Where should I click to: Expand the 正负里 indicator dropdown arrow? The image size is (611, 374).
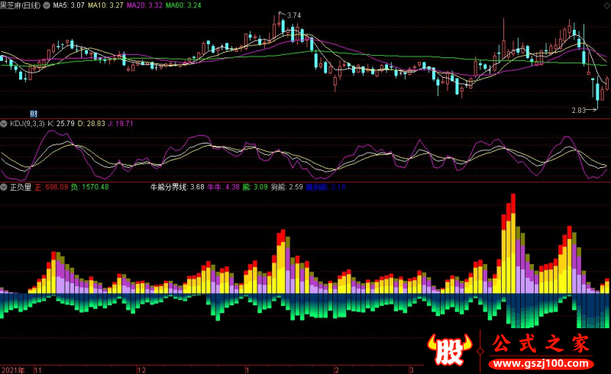click(x=4, y=187)
